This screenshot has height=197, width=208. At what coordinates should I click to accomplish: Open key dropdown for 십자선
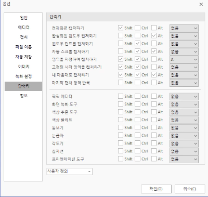coord(184,151)
